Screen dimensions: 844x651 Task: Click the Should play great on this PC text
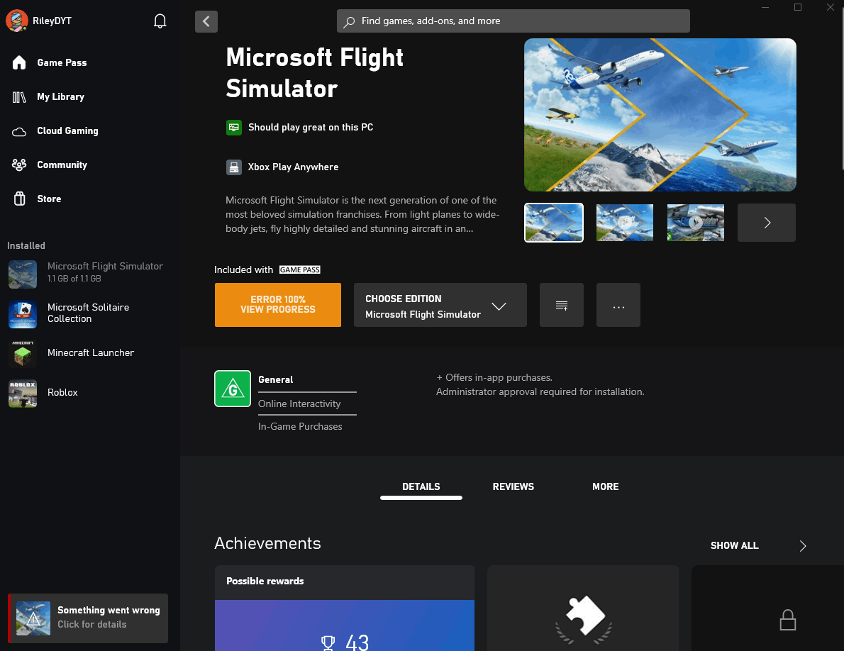(311, 128)
